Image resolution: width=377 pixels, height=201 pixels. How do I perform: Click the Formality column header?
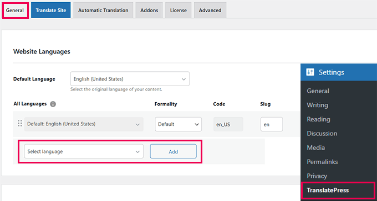click(x=166, y=104)
